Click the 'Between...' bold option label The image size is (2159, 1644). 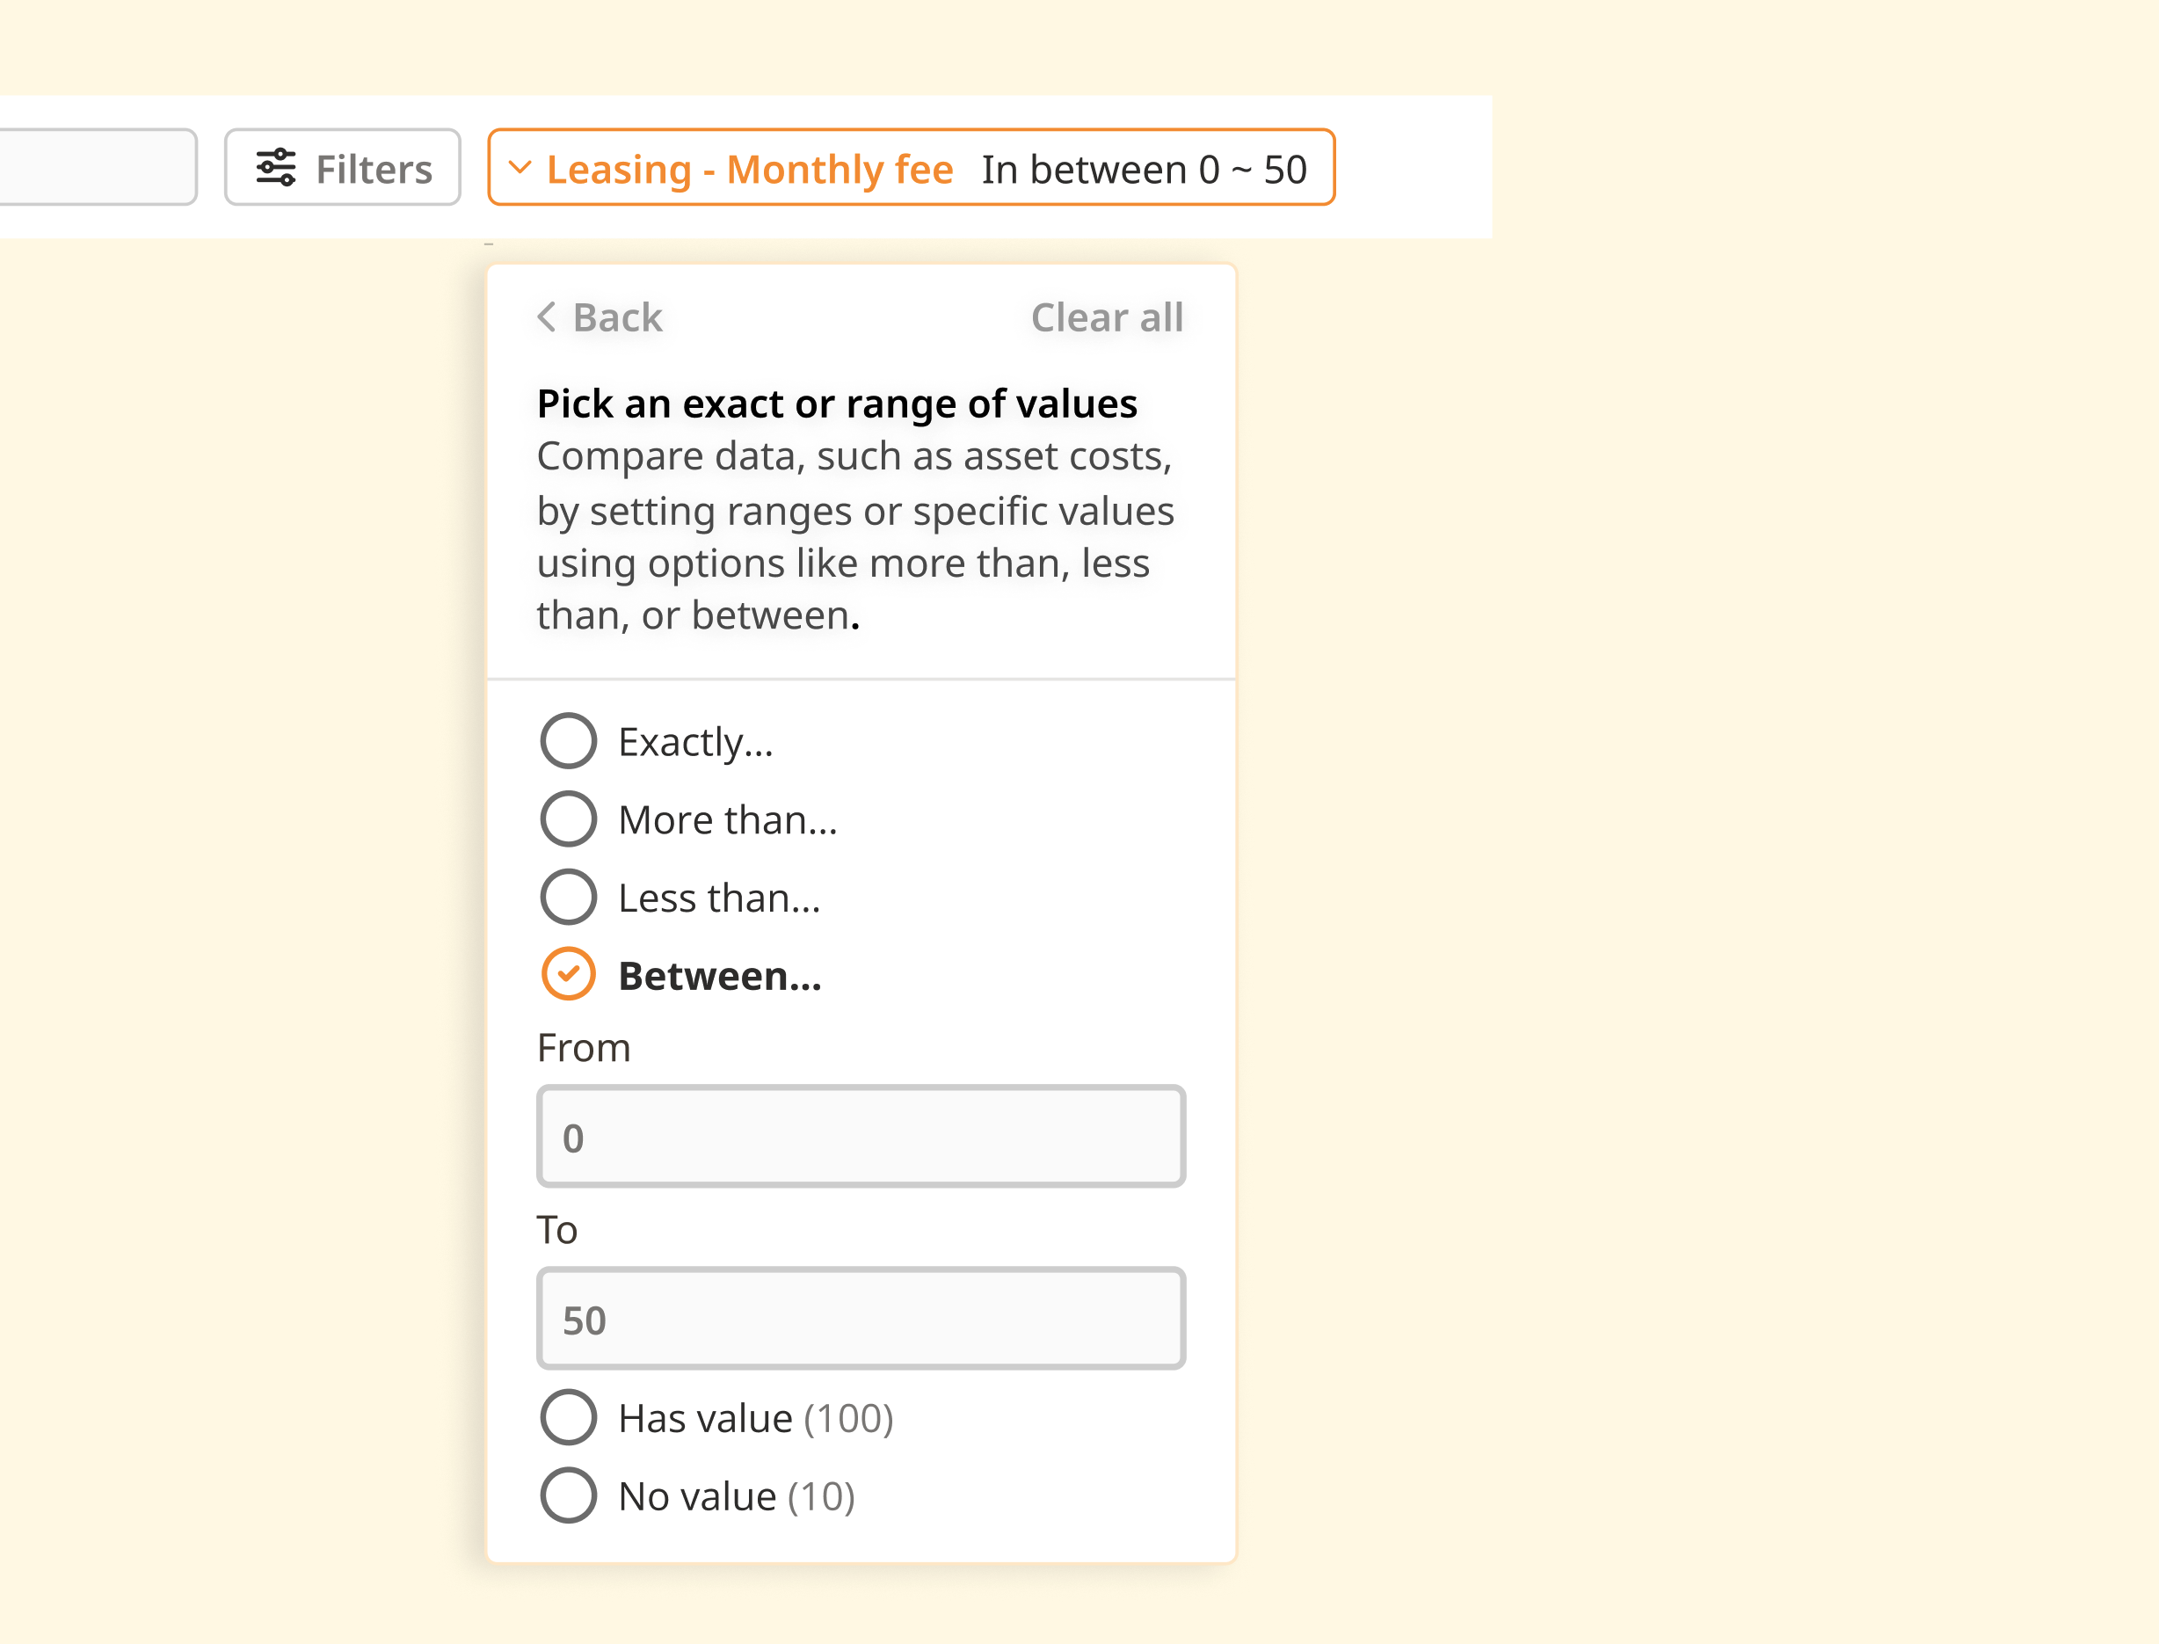pyautogui.click(x=720, y=976)
